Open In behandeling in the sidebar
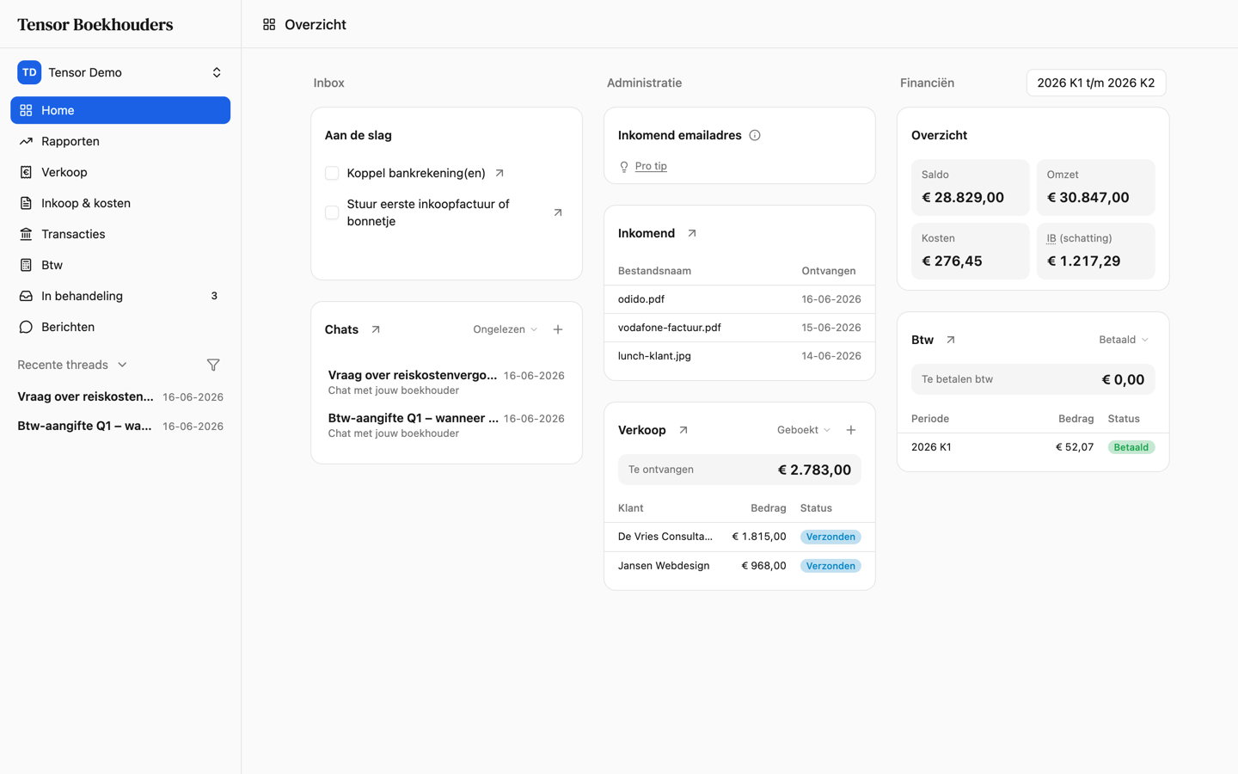 120,296
